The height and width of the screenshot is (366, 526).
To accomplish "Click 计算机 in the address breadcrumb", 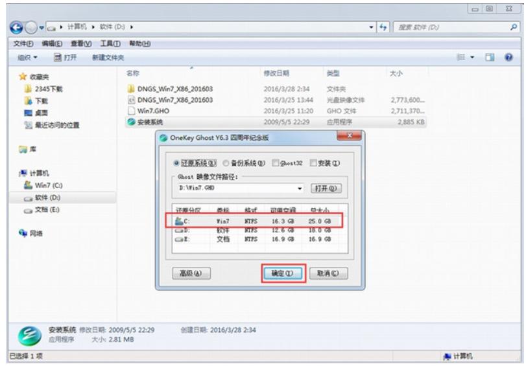I will click(x=77, y=27).
